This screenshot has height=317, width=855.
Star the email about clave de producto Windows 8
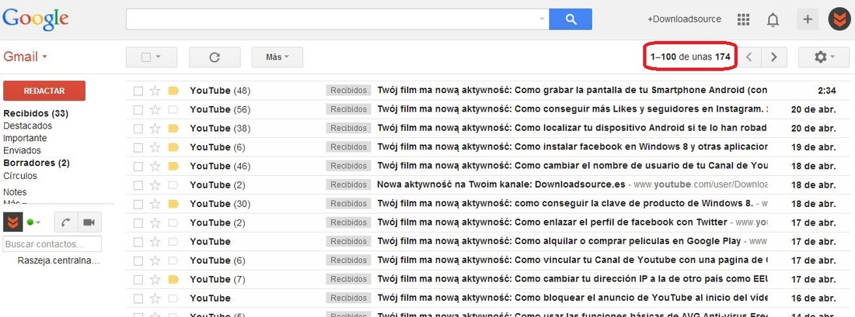155,204
